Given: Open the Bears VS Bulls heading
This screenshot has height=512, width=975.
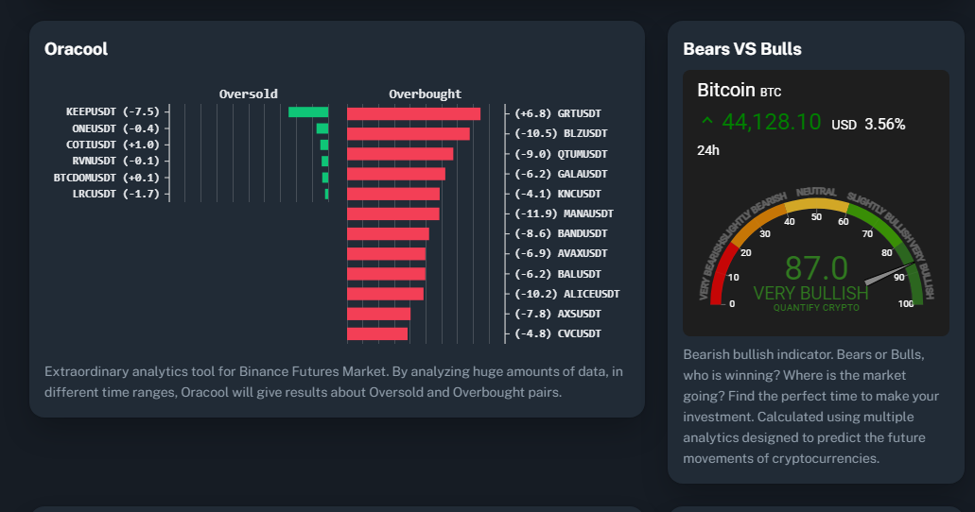Looking at the screenshot, I should pyautogui.click(x=742, y=49).
